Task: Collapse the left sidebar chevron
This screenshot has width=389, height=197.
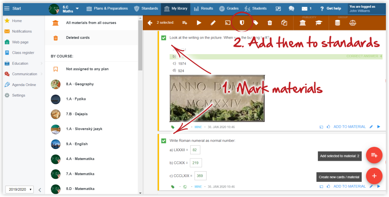Action: click(40, 190)
